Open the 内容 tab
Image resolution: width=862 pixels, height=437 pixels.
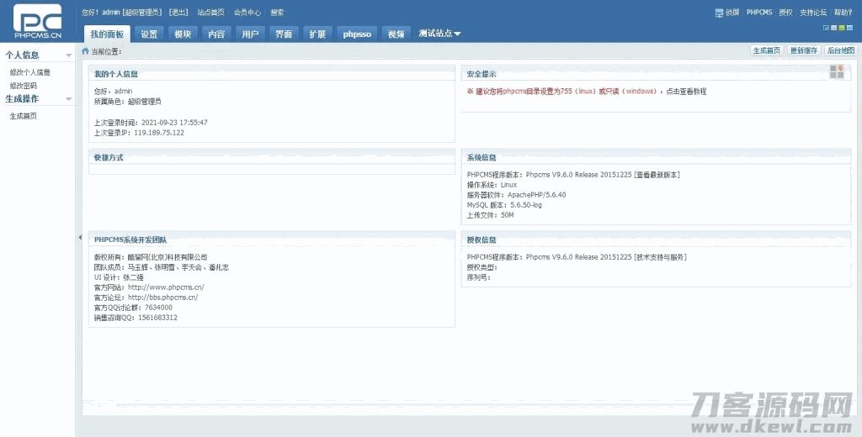click(216, 34)
